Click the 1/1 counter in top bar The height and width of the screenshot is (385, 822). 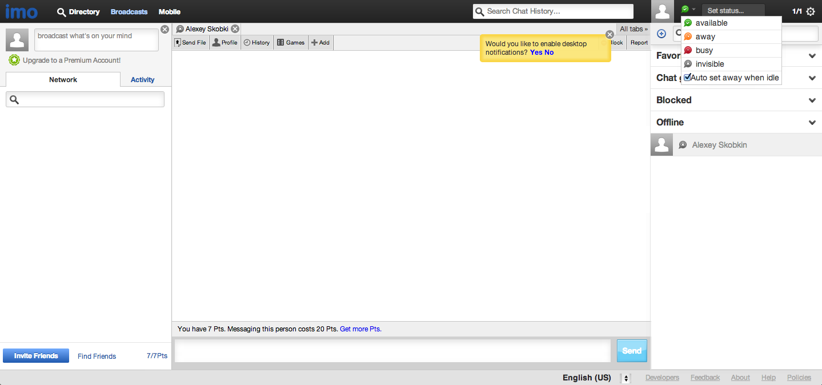coord(797,11)
